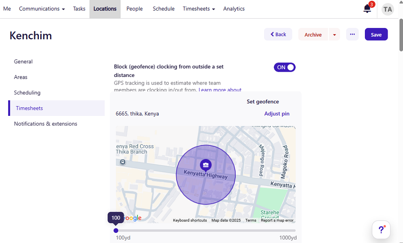The image size is (403, 243).
Task: Open the Communications dropdown menu
Action: click(42, 9)
